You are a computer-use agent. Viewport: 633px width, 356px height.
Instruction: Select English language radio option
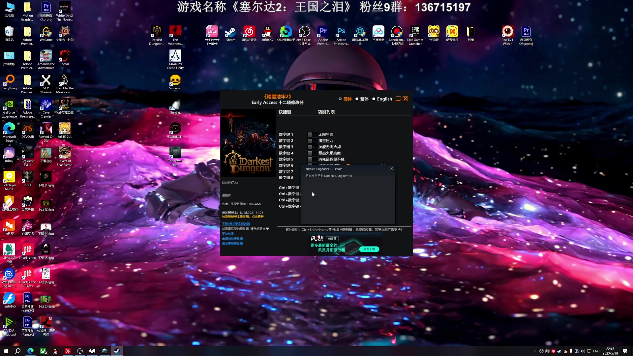[x=374, y=99]
